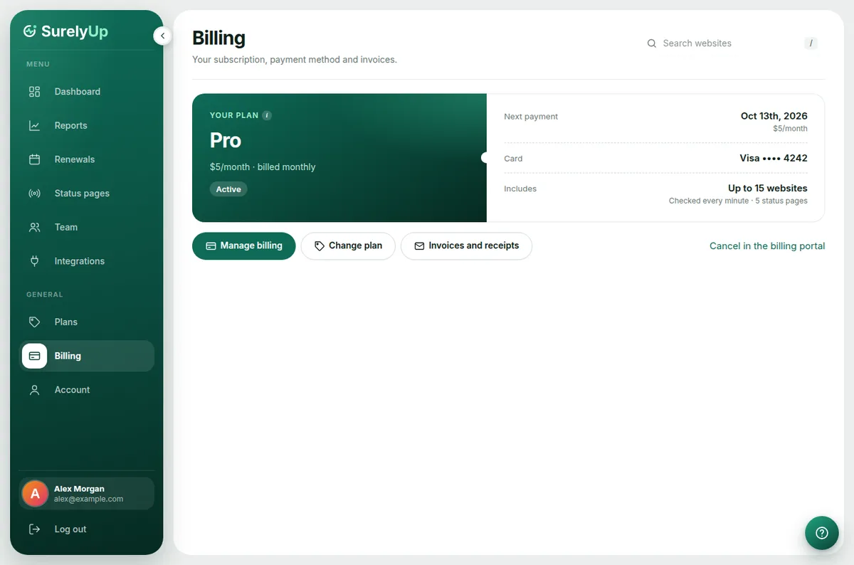Select the Billing menu label
This screenshot has width=854, height=565.
(68, 356)
